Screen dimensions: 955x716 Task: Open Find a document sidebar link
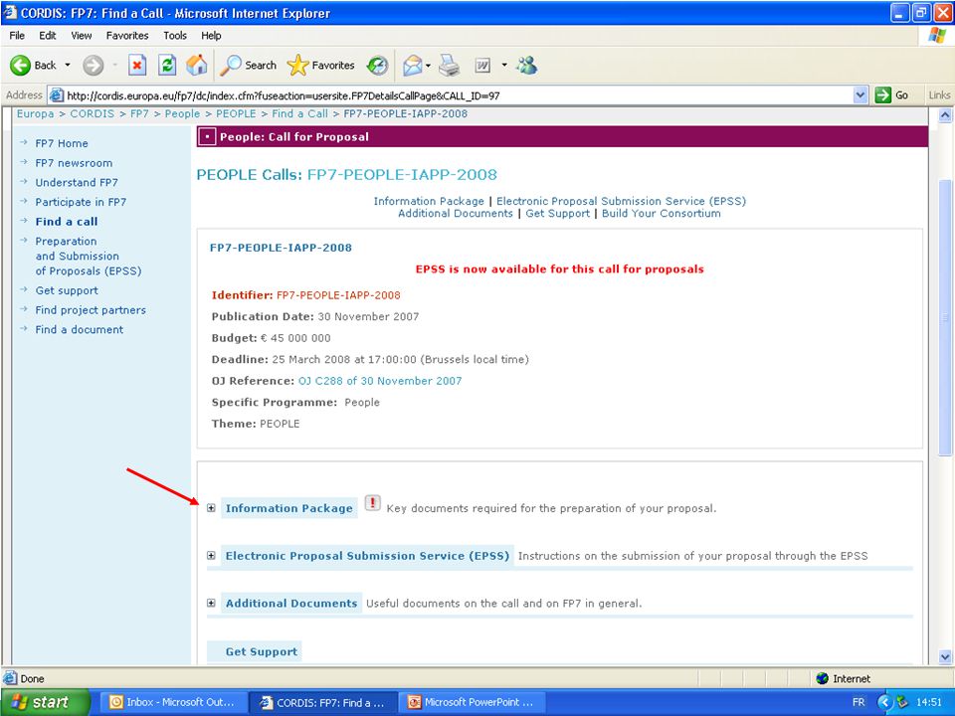pos(80,329)
